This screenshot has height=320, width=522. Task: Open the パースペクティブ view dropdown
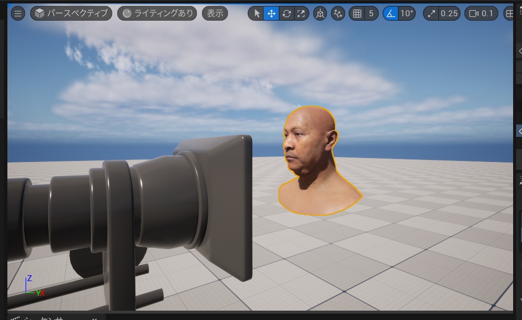tap(71, 13)
